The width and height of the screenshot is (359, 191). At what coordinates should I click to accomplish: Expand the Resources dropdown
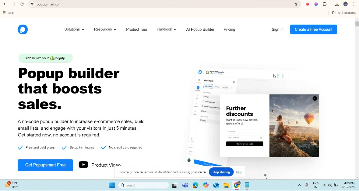[105, 29]
